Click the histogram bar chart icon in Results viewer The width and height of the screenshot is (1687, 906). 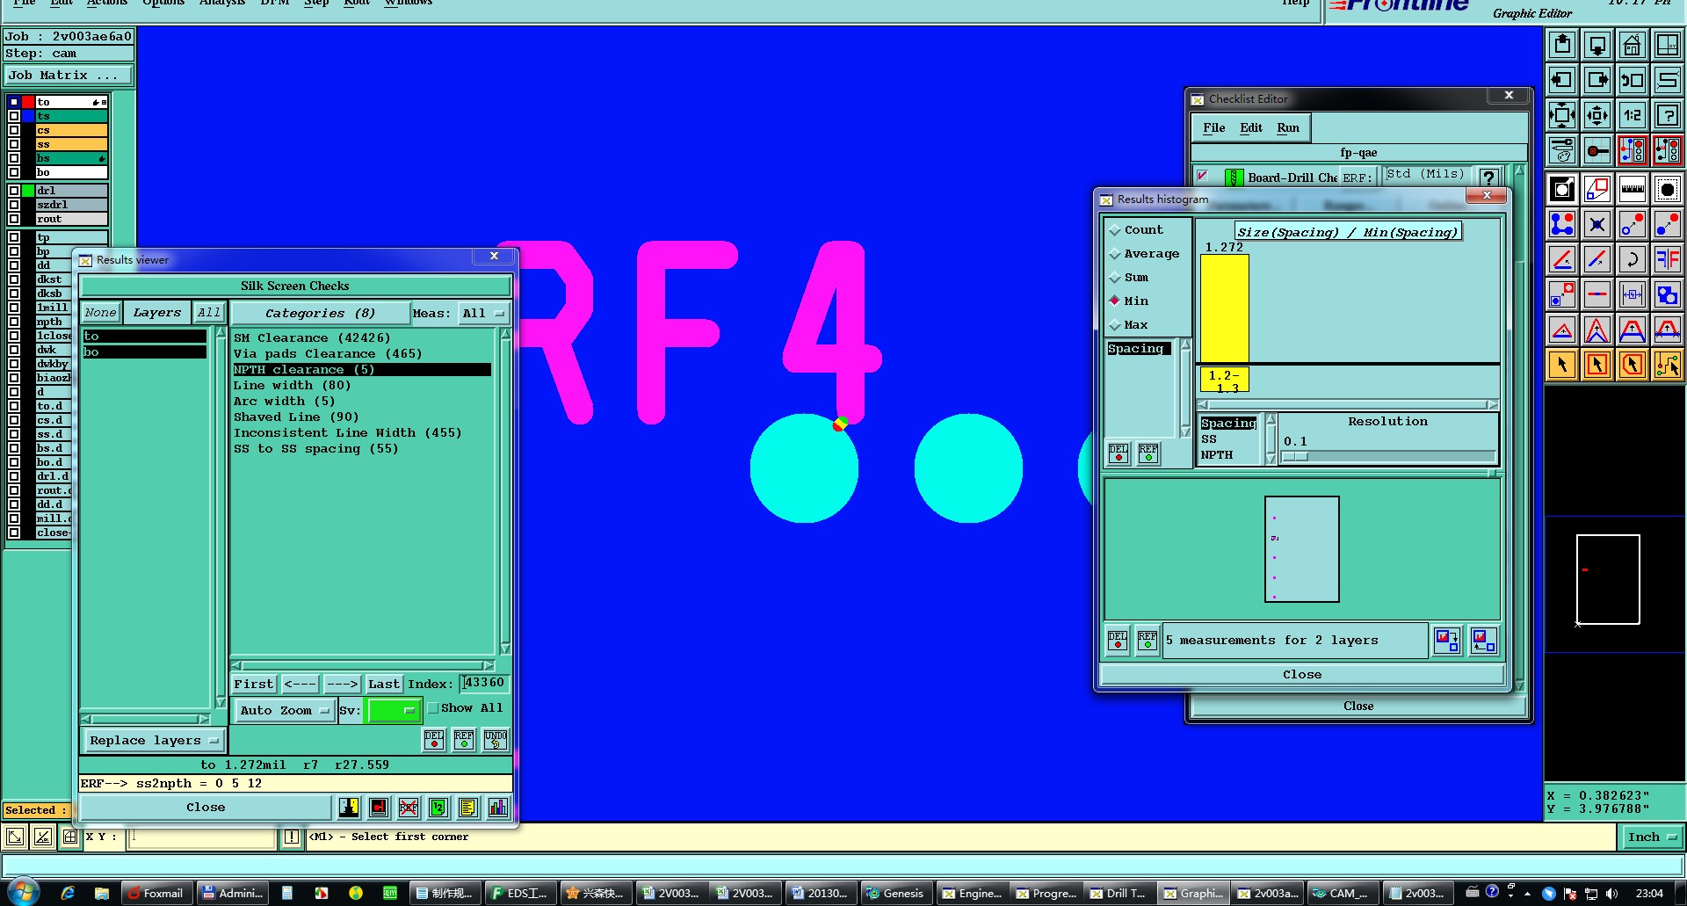click(498, 807)
